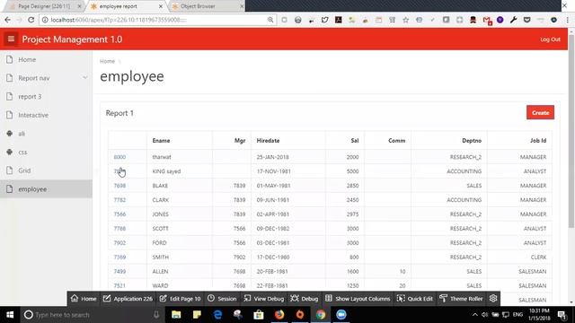Click the Sal column header
Viewport: 575px width, 323px height.
click(x=354, y=140)
